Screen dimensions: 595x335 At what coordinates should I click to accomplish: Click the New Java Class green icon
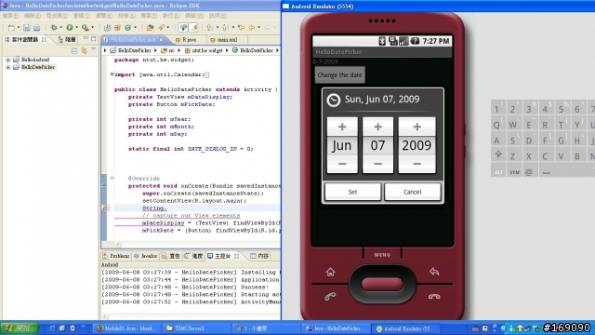[x=128, y=28]
